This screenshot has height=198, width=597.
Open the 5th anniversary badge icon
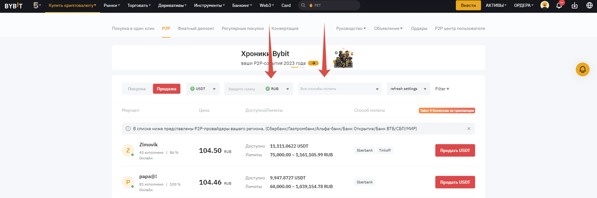pyautogui.click(x=37, y=5)
